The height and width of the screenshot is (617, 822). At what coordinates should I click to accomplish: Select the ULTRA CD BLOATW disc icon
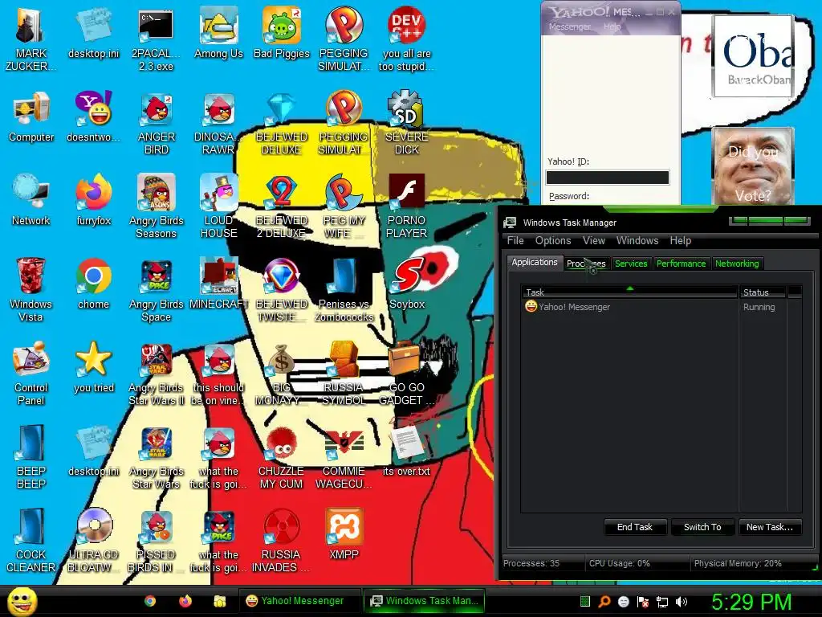pyautogui.click(x=93, y=540)
